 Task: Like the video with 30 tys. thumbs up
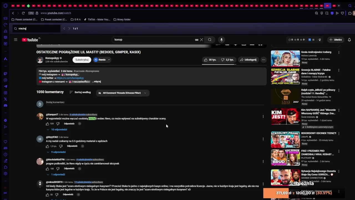(x=210, y=60)
